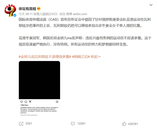Open comments via speech bubble icon
Viewport: 157px width, 128px height.
click(73, 124)
